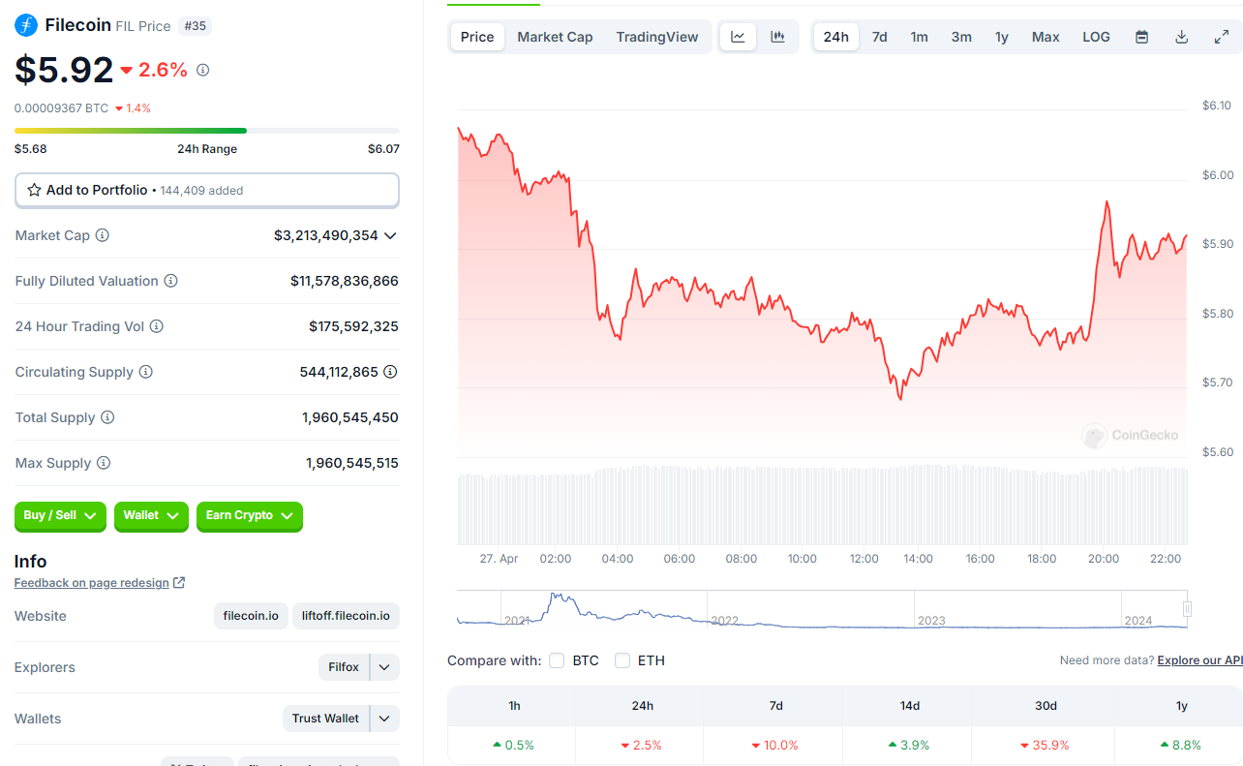
Task: Enable the ETH comparison checkbox
Action: (x=622, y=660)
